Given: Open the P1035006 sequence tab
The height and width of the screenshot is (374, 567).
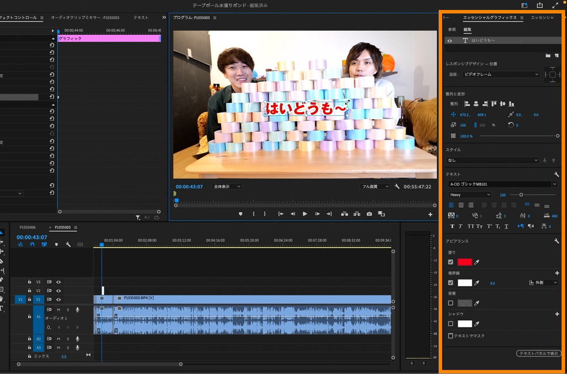Looking at the screenshot, I should pyautogui.click(x=28, y=227).
